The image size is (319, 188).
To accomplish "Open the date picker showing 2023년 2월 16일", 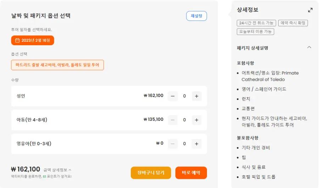I will pyautogui.click(x=33, y=40).
